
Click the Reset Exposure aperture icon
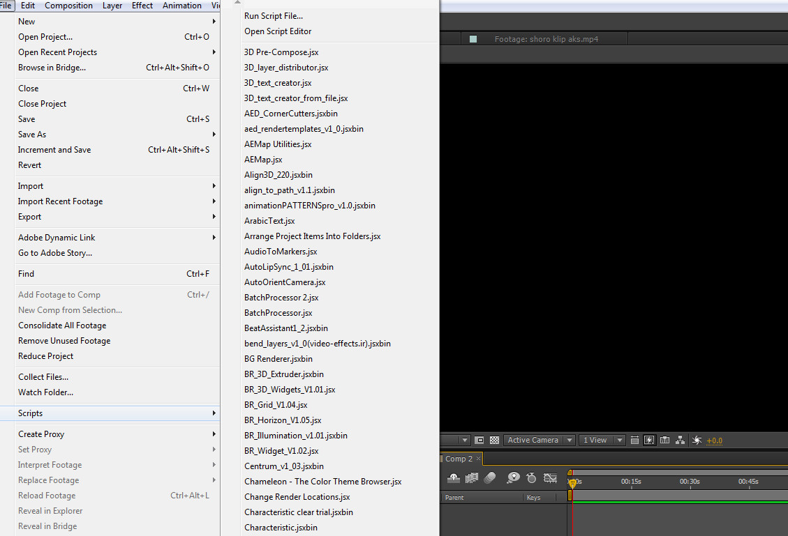(697, 440)
